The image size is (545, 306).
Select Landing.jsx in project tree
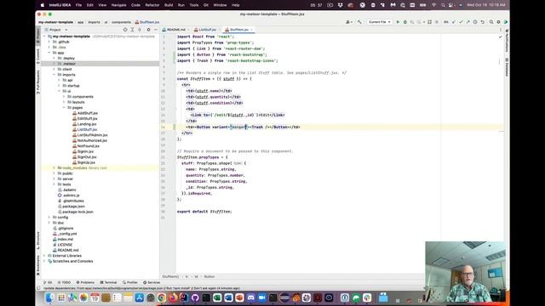point(87,124)
